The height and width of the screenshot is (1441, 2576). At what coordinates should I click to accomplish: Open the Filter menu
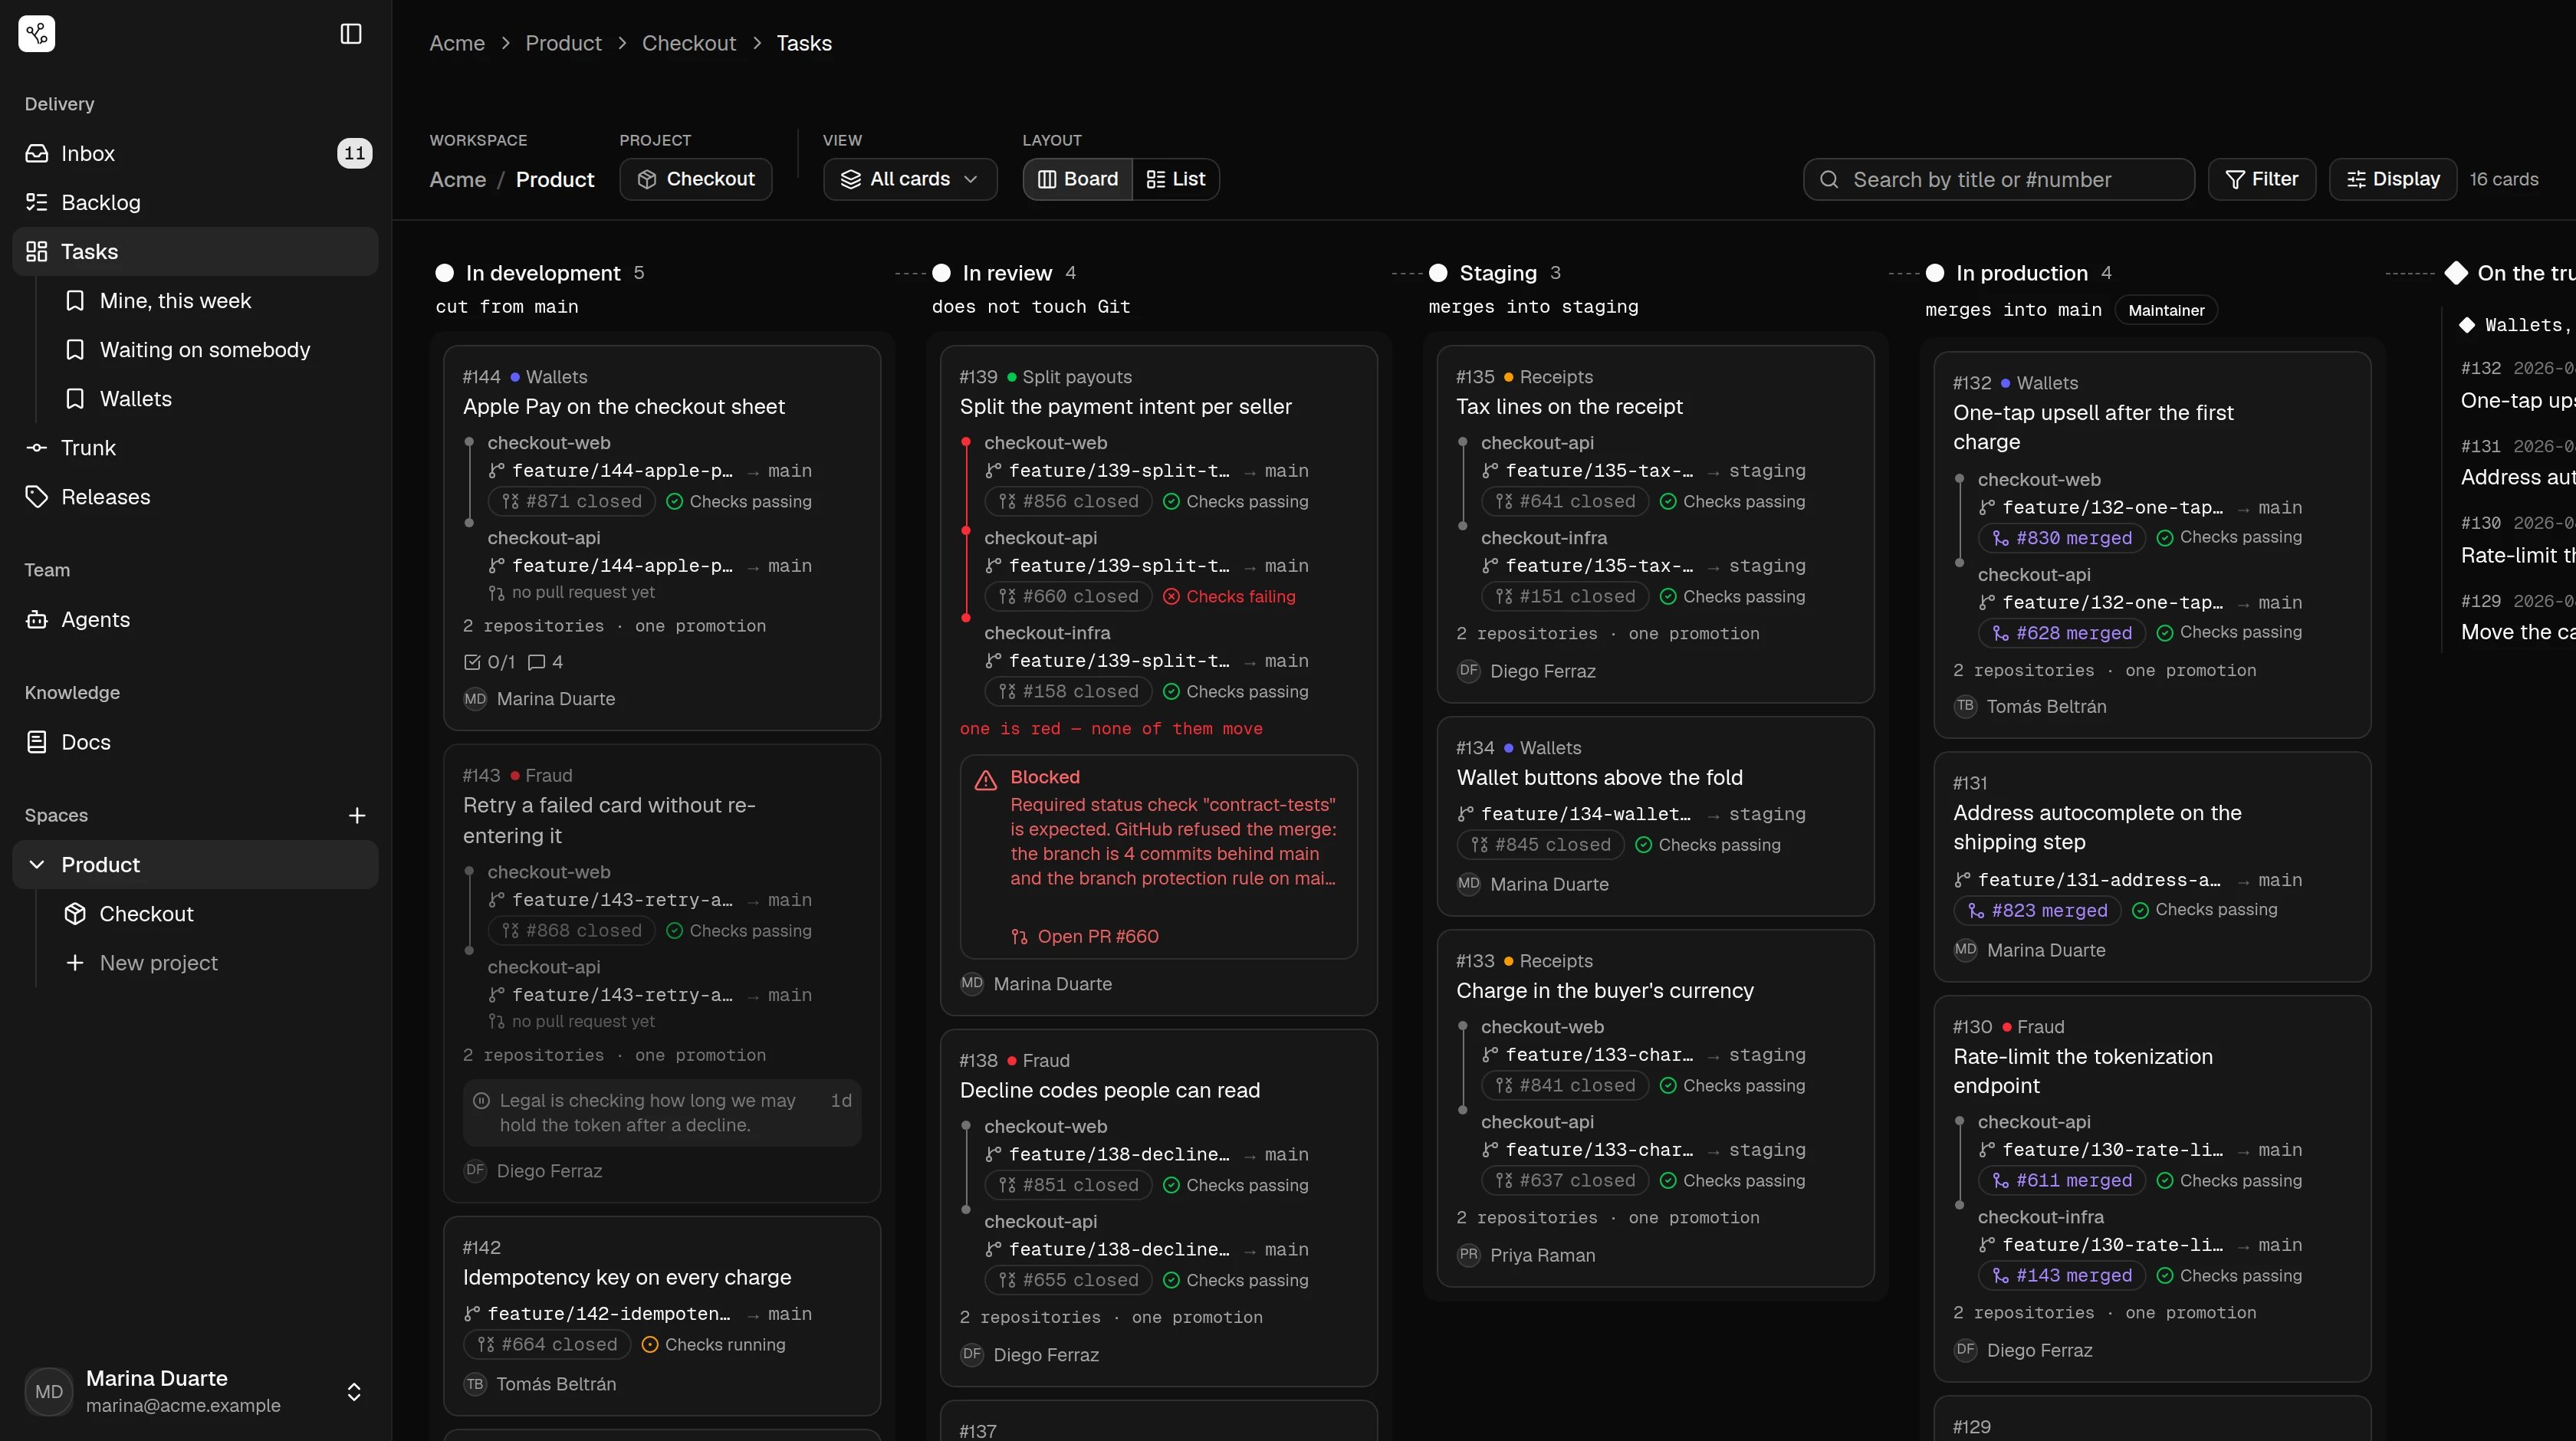tap(2262, 179)
